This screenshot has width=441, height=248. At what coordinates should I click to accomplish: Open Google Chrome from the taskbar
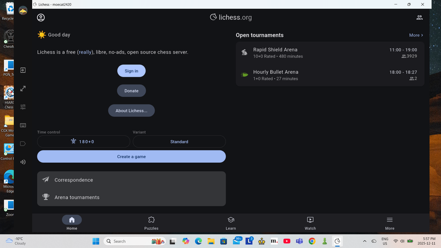(x=312, y=241)
